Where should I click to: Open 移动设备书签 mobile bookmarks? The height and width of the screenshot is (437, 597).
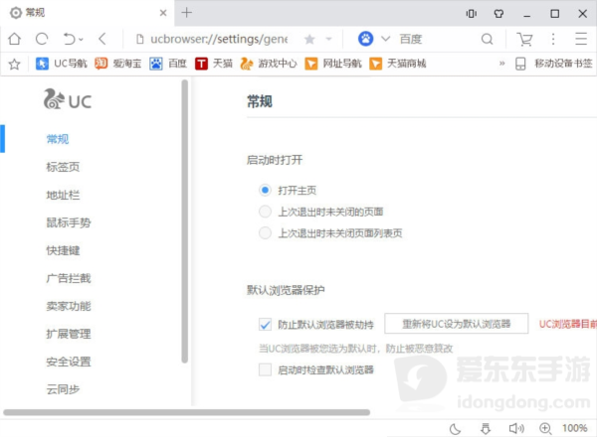tap(554, 64)
